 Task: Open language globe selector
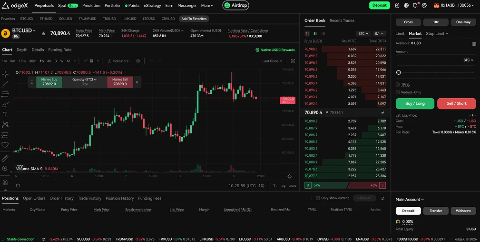[406, 5]
